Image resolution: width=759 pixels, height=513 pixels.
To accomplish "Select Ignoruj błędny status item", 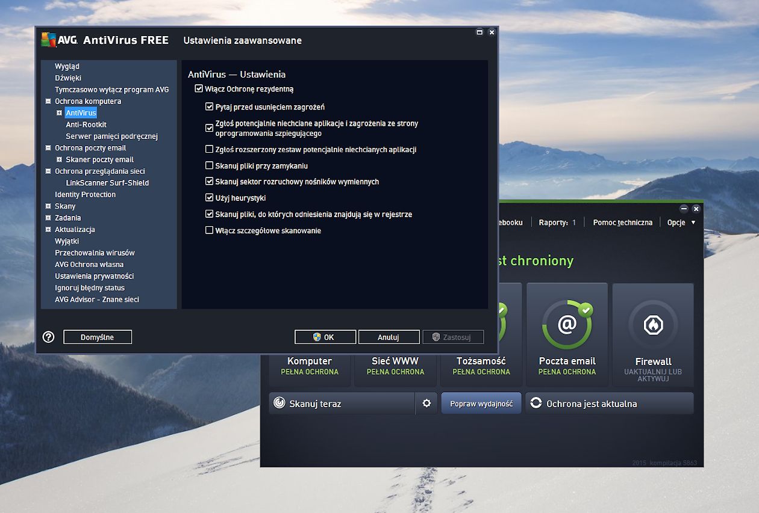I will (90, 287).
